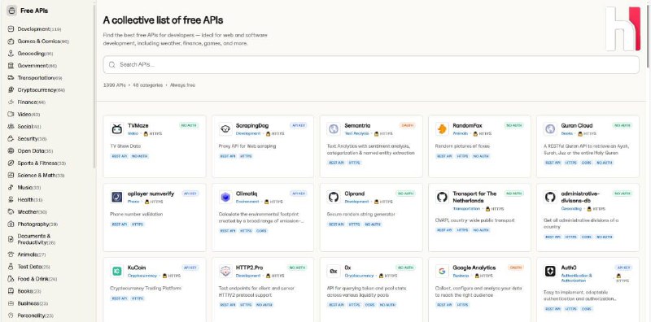The height and width of the screenshot is (322, 651).
Task: Click the API KEY badge on KuCoin
Action: click(x=190, y=268)
